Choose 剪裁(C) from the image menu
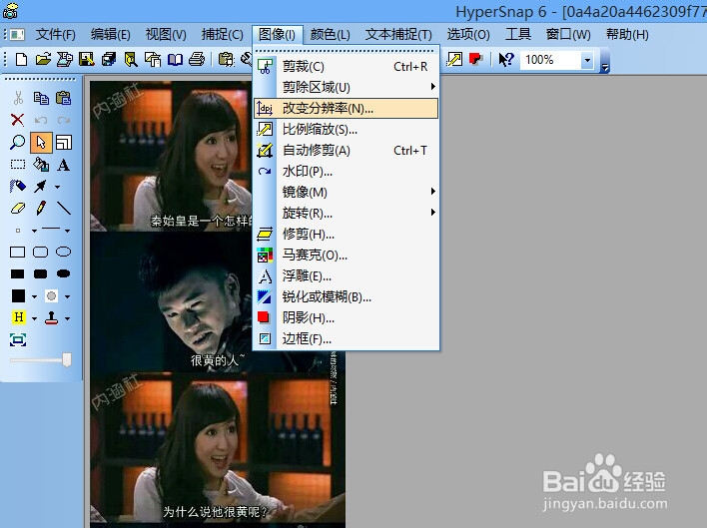Screen dimensions: 707x528 [346, 67]
